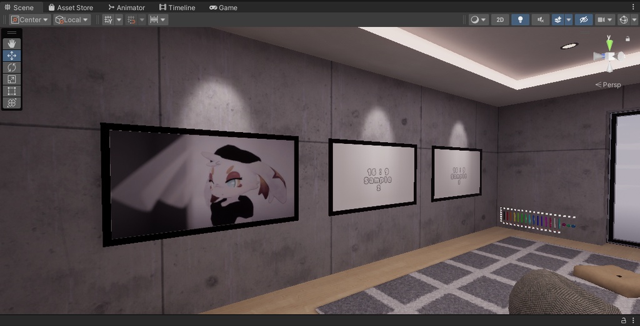Open the draw mode shading dropdown
The width and height of the screenshot is (640, 326).
(478, 19)
